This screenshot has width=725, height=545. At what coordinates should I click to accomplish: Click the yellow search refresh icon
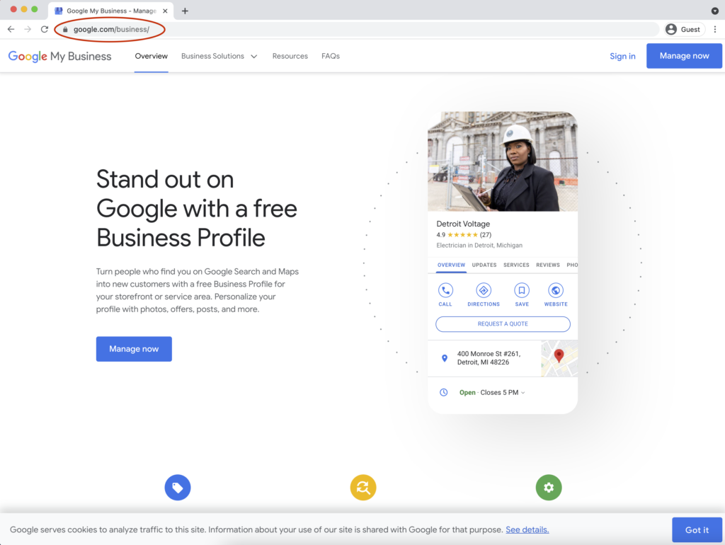[363, 487]
